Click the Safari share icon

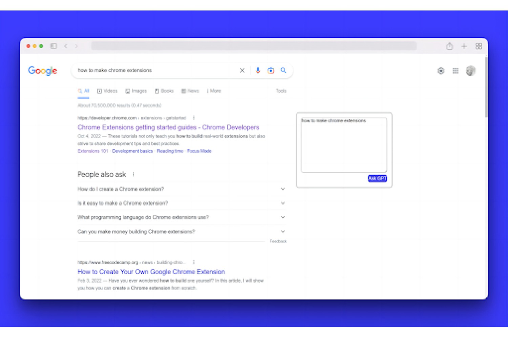pyautogui.click(x=449, y=46)
